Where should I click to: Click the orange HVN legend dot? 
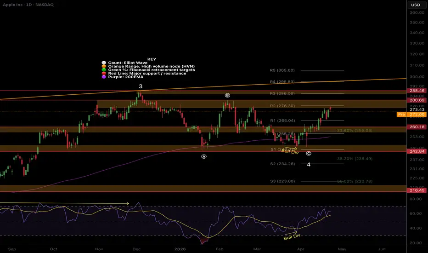[x=104, y=66]
